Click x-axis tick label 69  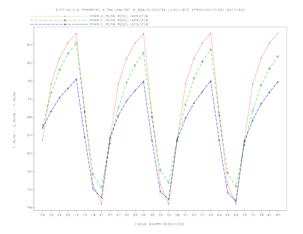tap(236, 215)
